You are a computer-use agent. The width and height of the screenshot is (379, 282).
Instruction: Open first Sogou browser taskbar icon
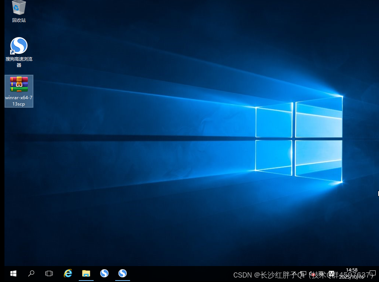104,273
